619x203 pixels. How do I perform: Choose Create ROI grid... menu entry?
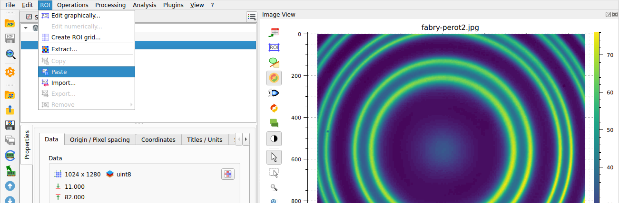[87, 37]
